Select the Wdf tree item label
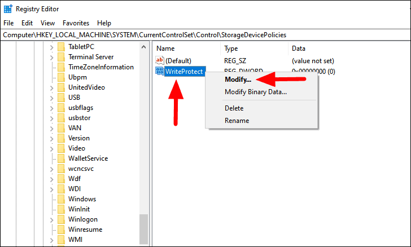This screenshot has width=411, height=247. (x=75, y=179)
